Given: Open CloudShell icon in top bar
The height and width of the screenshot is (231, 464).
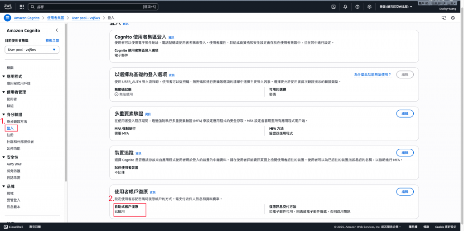Looking at the screenshot, I should pyautogui.click(x=333, y=6).
